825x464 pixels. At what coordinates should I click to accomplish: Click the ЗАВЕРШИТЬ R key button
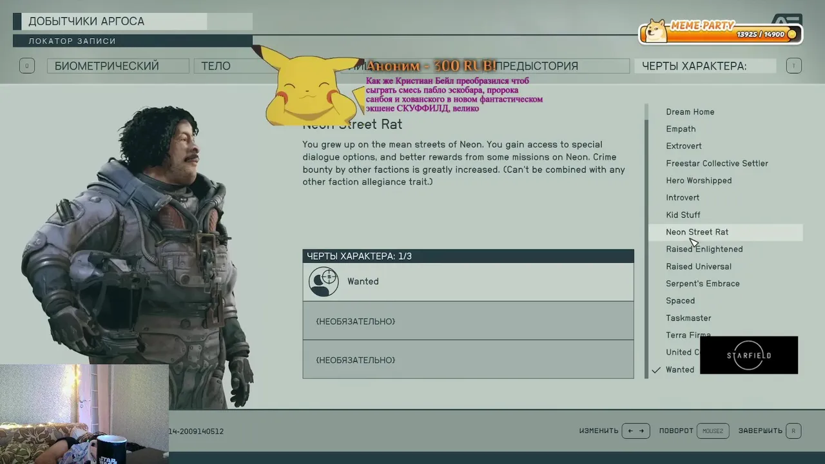(x=793, y=431)
